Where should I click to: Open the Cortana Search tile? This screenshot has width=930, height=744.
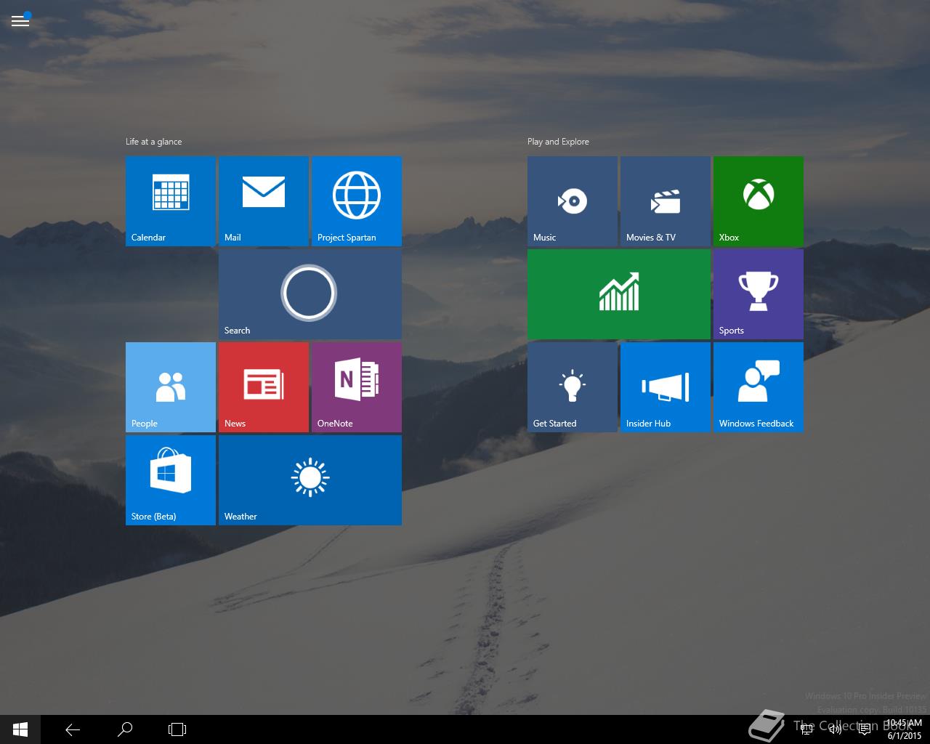[x=310, y=294]
